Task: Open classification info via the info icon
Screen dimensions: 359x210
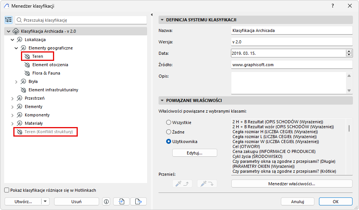Action: [x=106, y=202]
